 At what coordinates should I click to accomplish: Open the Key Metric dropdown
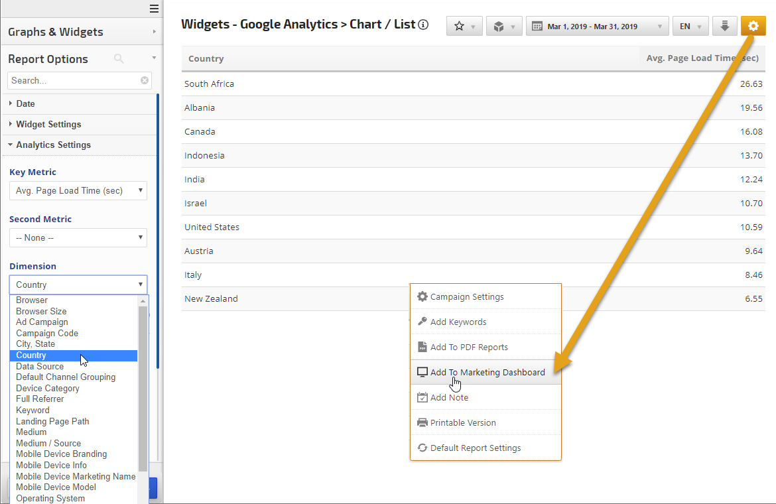point(78,191)
